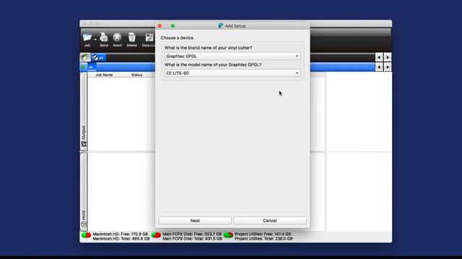This screenshot has width=462, height=259.
Task: Click the Project Utilites disk pie icon
Action: pos(228,235)
